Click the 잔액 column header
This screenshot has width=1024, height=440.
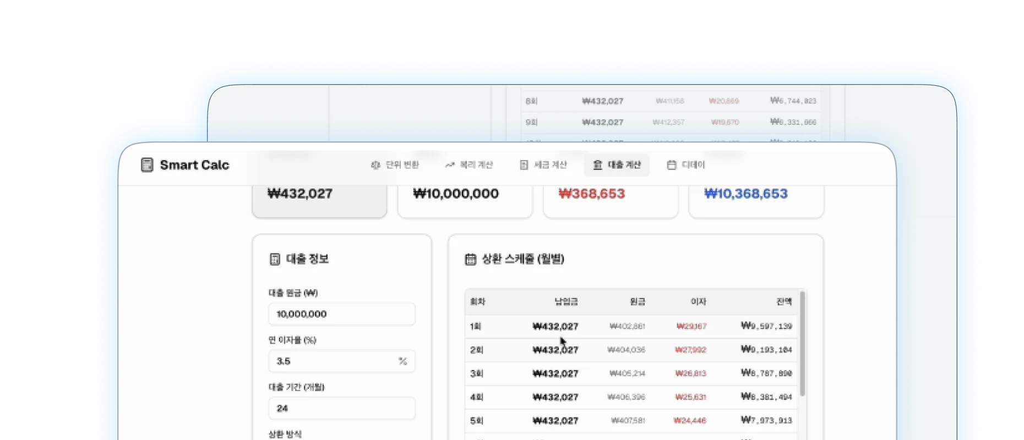point(784,301)
